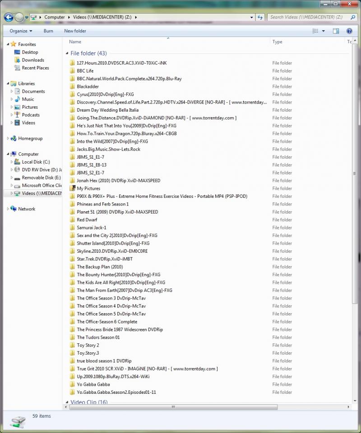Click the Recent Places icon
Screen dimensions: 361x433
(17, 68)
